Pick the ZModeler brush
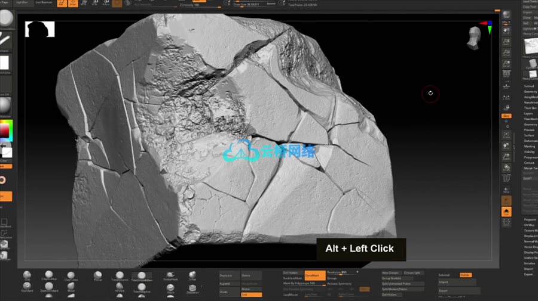The width and height of the screenshot is (538, 301). (192, 288)
